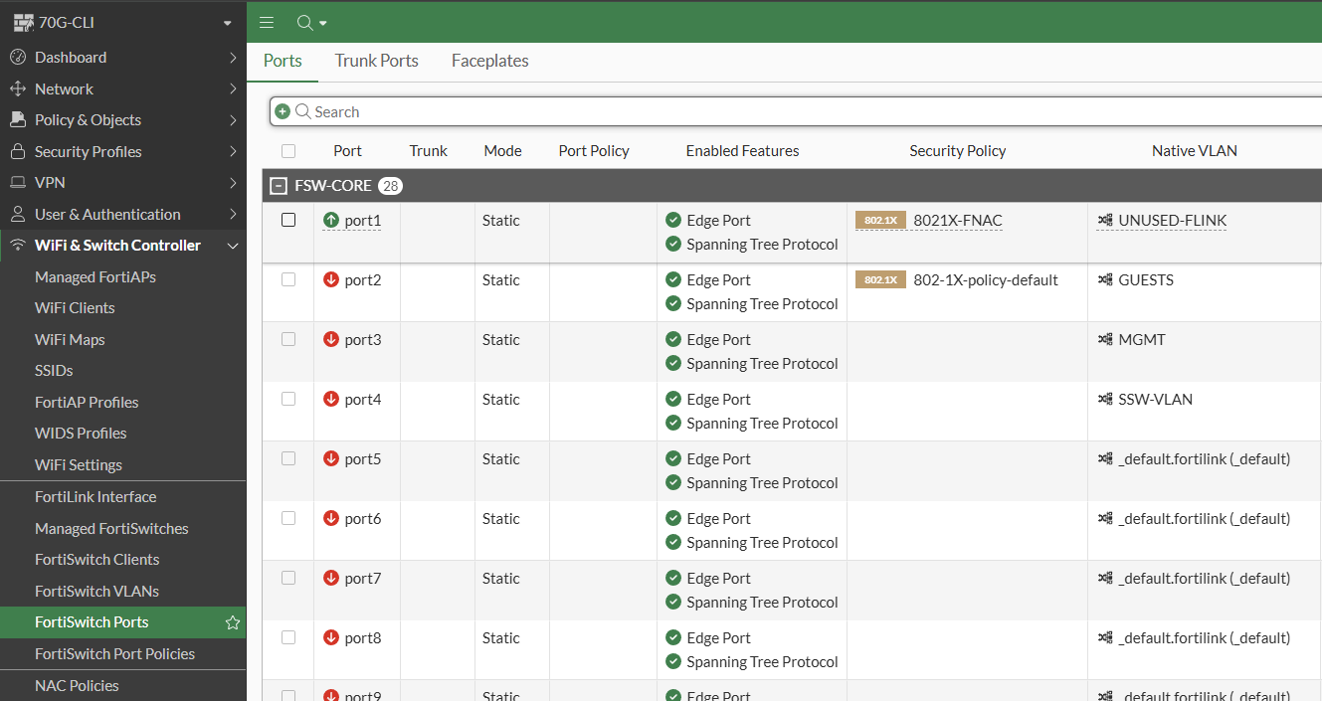The image size is (1322, 701).
Task: Click into the Search input field
Action: click(796, 111)
